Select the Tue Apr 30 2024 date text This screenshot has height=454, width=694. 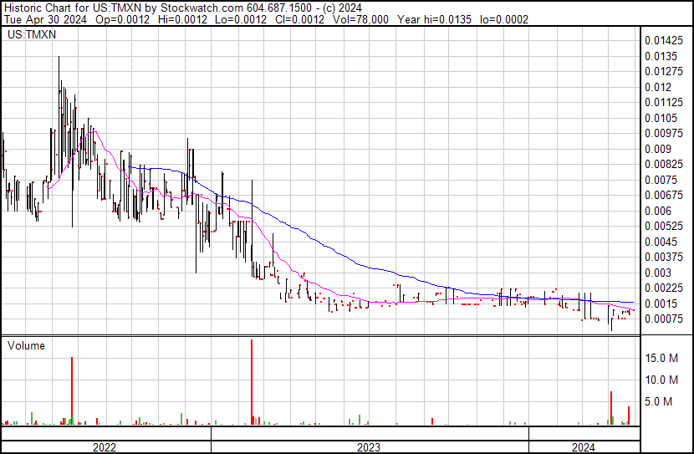46,19
